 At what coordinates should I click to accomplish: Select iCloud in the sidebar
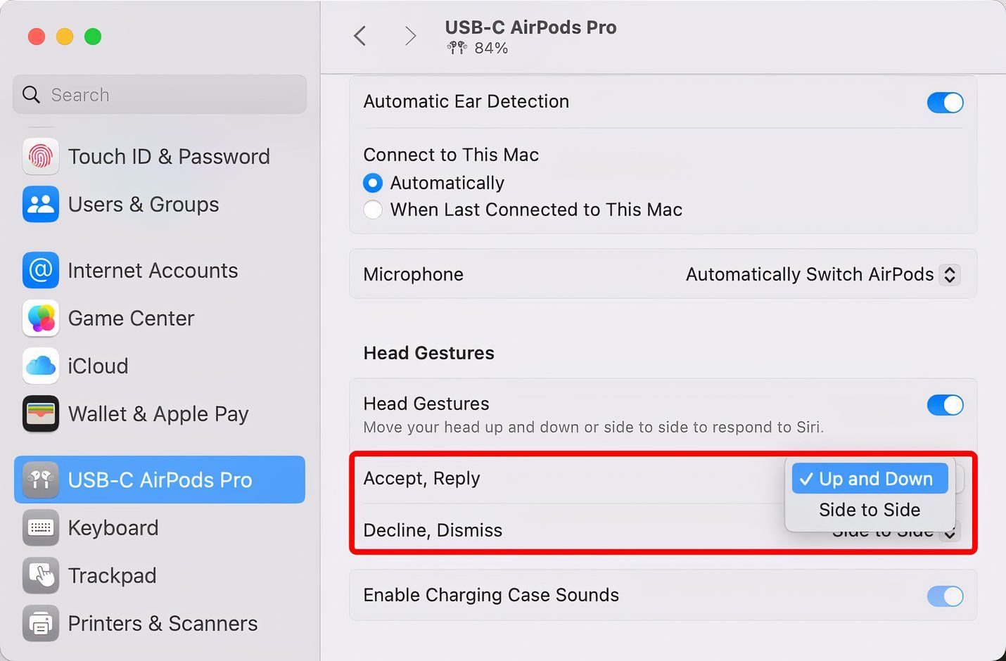pos(98,366)
